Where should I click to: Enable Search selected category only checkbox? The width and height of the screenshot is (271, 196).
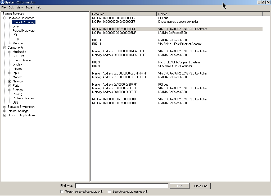pos(62,192)
